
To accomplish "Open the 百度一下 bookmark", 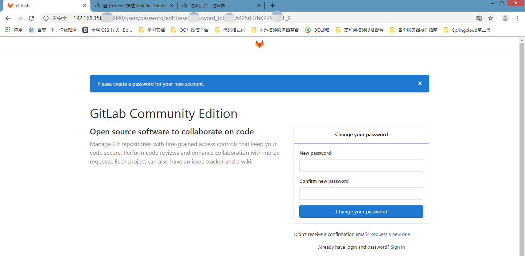I will tap(52, 30).
